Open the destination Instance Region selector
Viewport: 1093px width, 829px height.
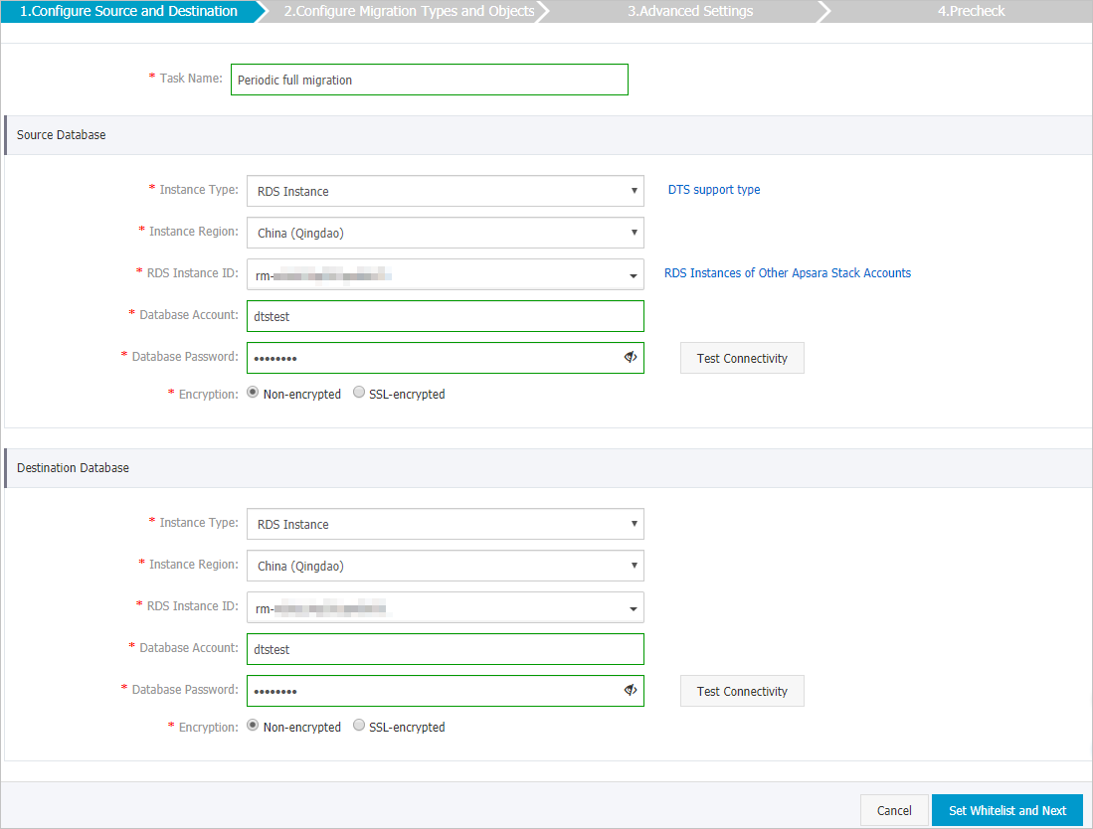634,566
